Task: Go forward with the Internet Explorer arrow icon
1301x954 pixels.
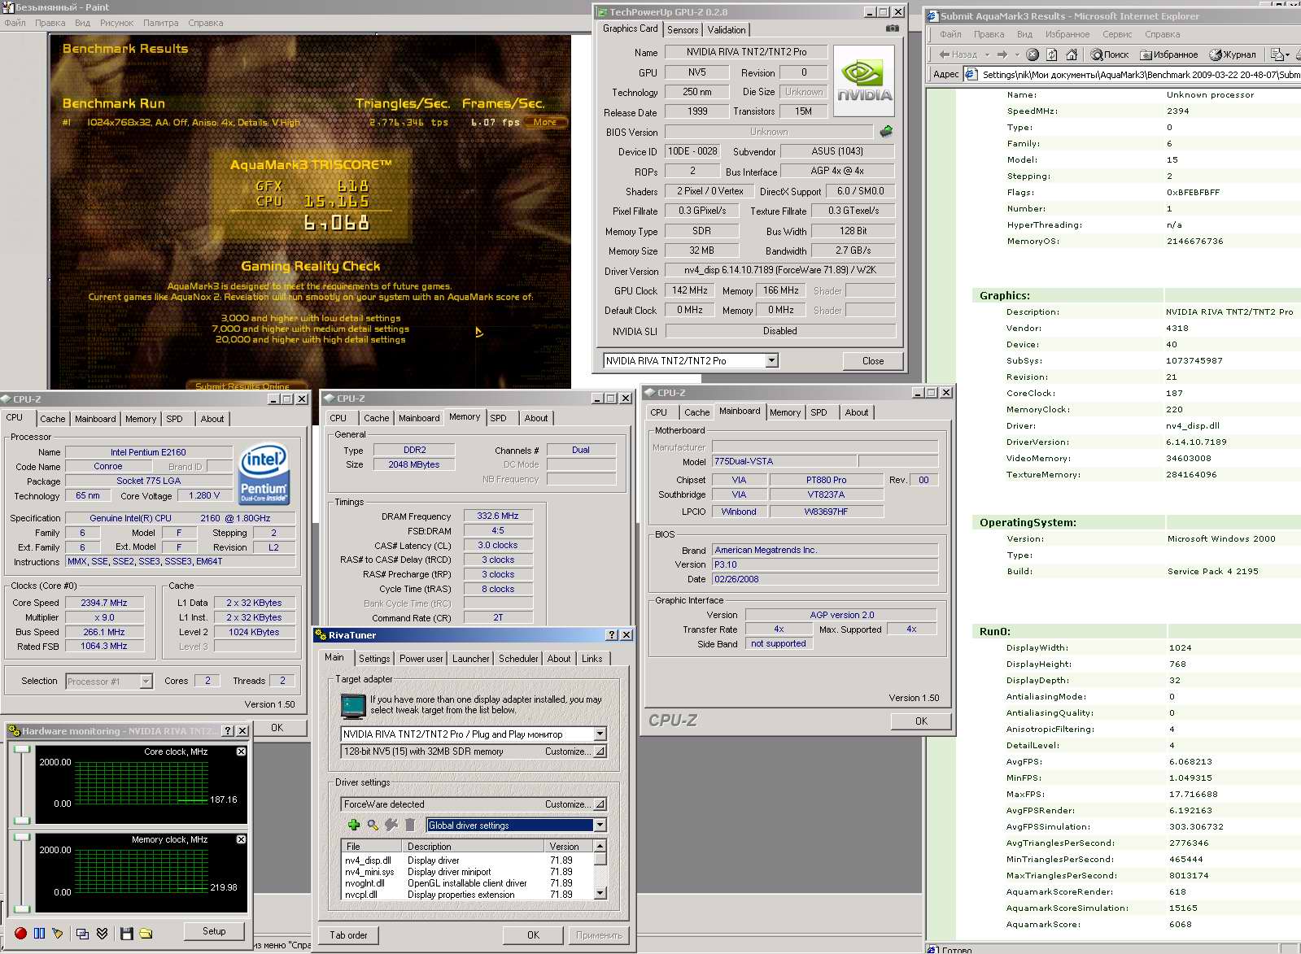Action: pos(1002,54)
